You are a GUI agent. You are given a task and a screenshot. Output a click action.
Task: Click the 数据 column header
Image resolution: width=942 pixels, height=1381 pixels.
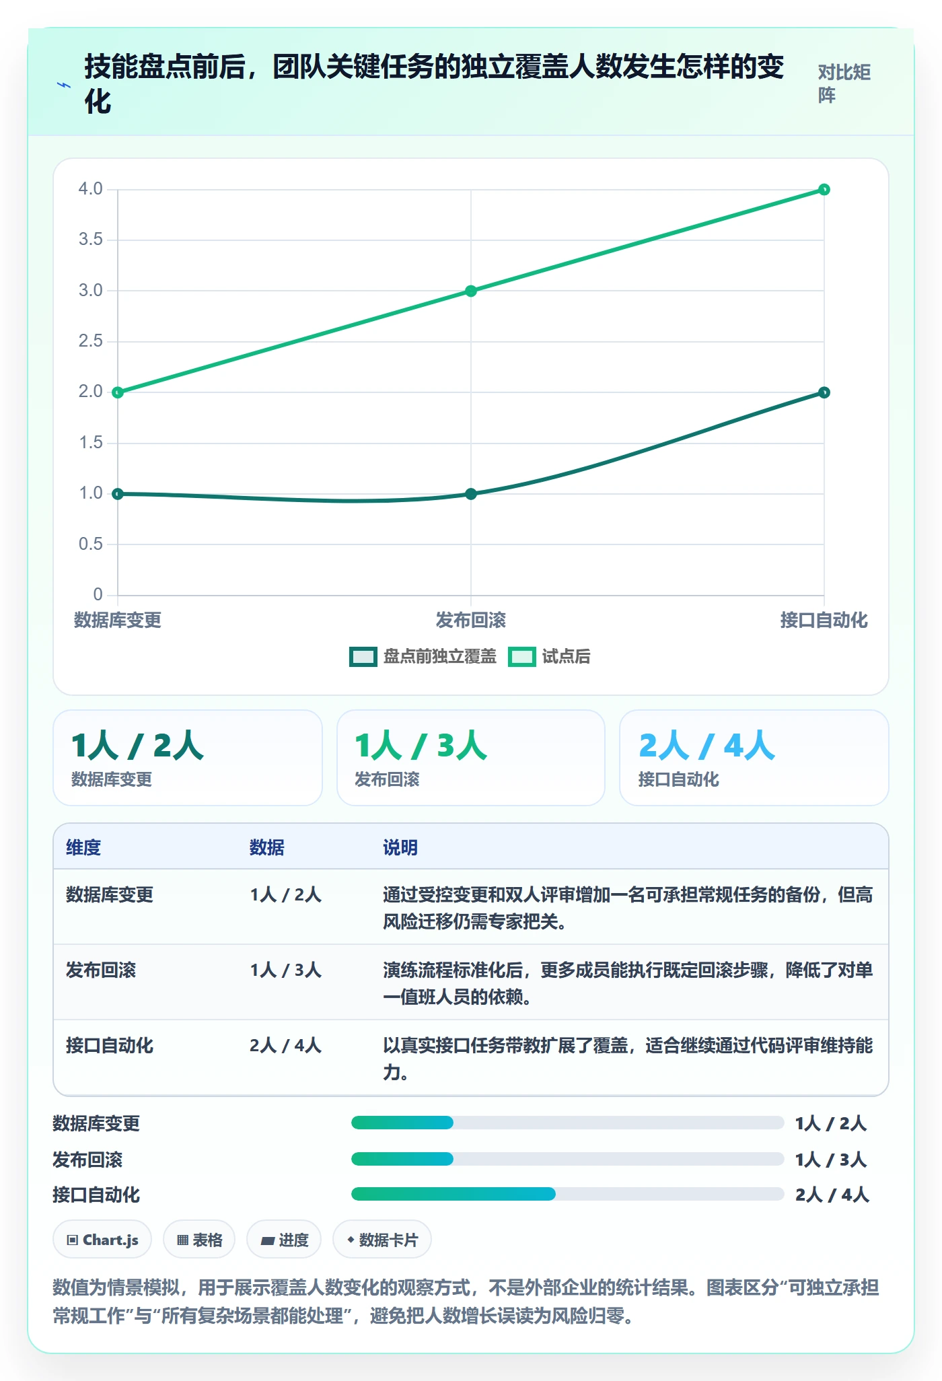[x=267, y=847]
